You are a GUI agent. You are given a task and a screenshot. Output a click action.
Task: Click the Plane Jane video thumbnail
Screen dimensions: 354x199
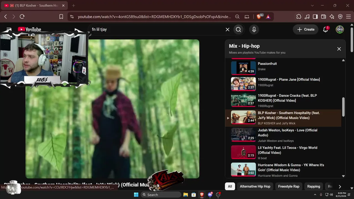243,84
